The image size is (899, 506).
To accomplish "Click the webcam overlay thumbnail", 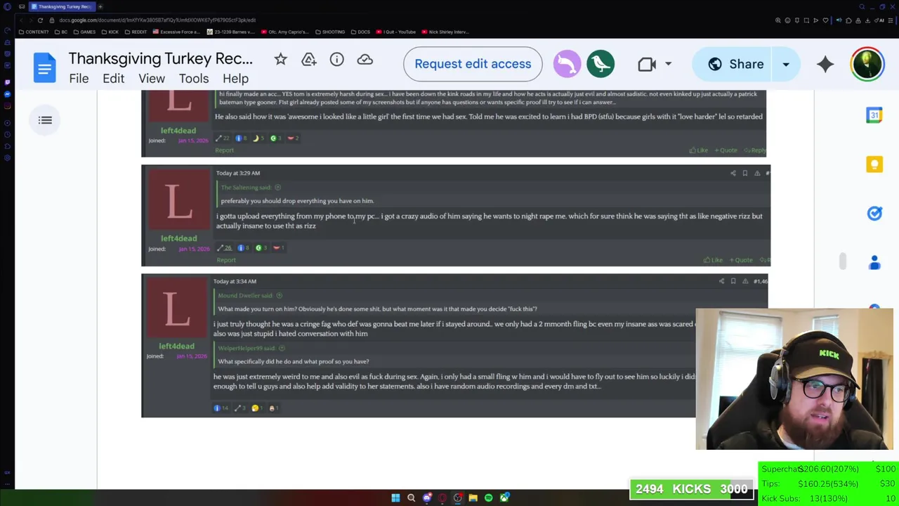I will (794, 379).
